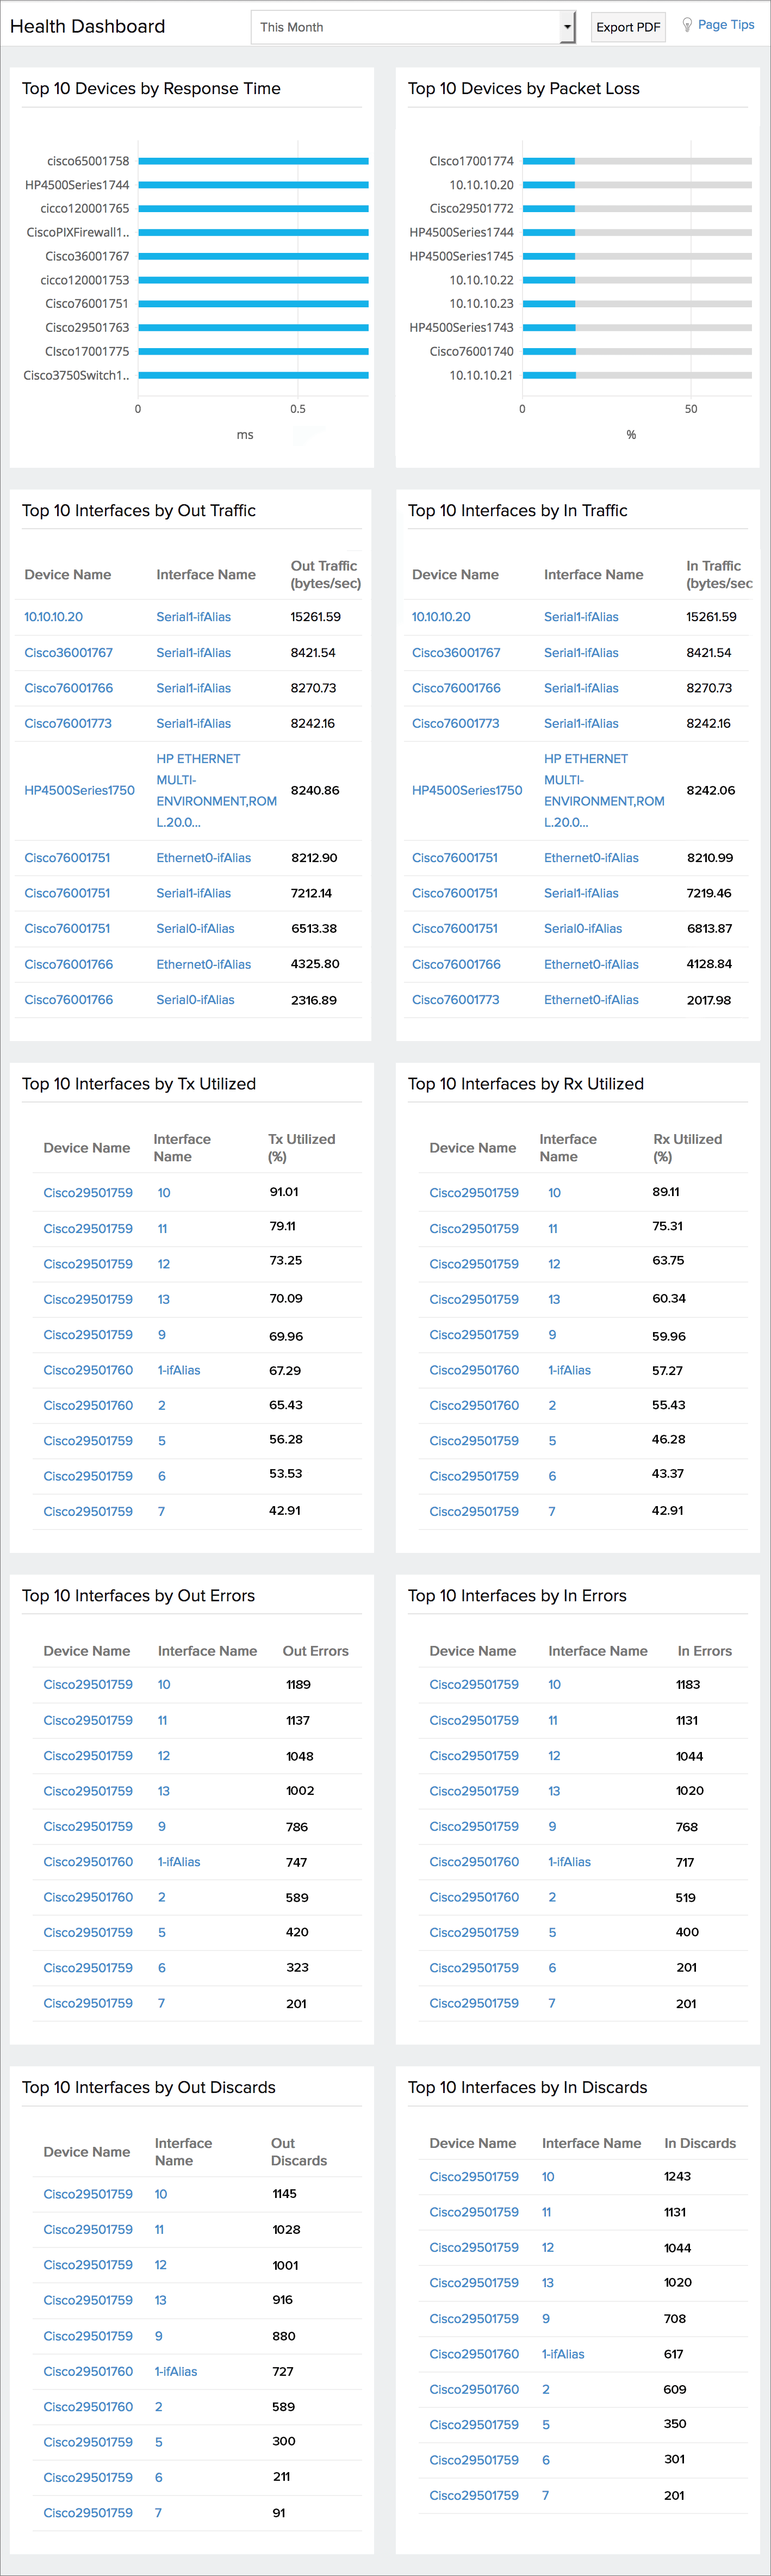Open interface 10 in Tx Utilized table
The image size is (771, 2576).
164,1193
